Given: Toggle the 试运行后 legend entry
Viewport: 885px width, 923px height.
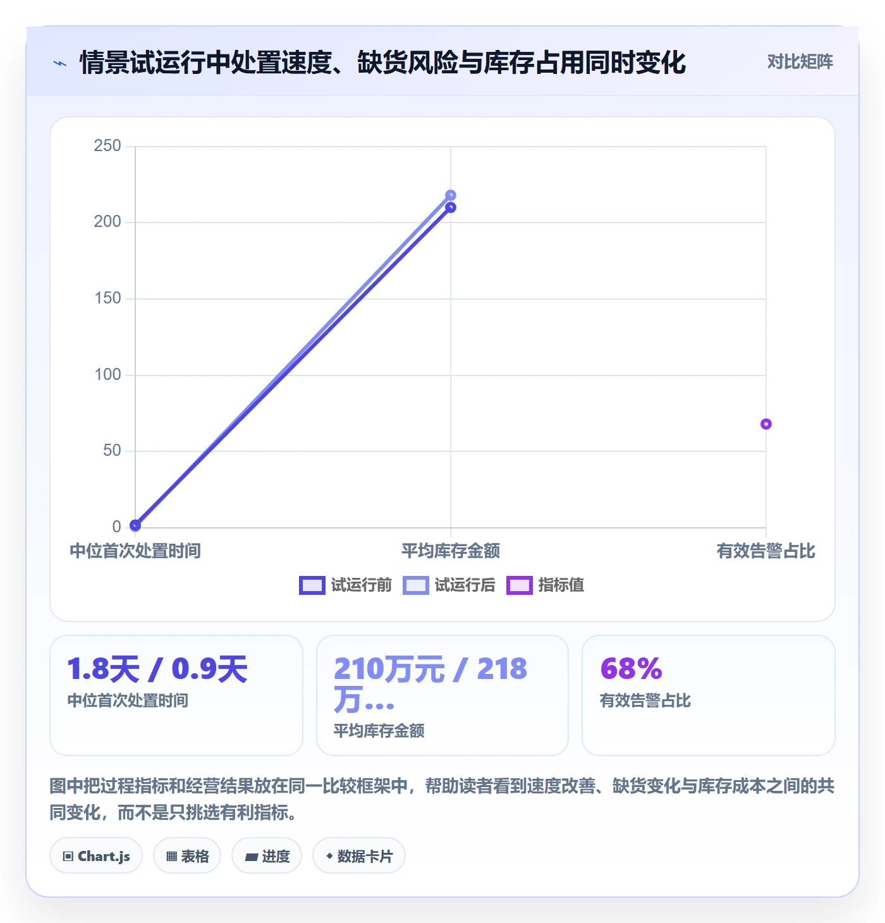Looking at the screenshot, I should tap(449, 585).
